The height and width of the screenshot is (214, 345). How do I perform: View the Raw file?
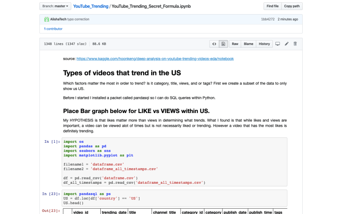coord(235,44)
